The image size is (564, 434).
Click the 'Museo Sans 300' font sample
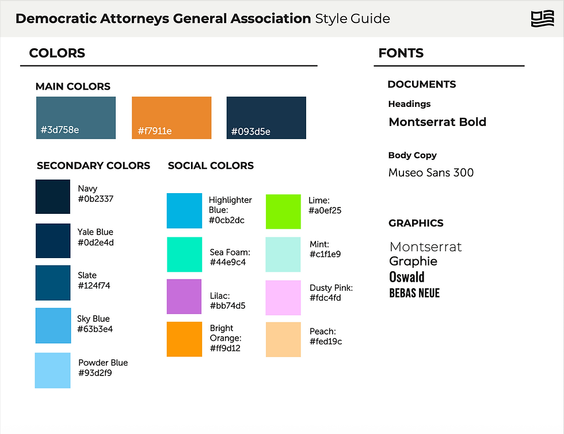coord(431,173)
